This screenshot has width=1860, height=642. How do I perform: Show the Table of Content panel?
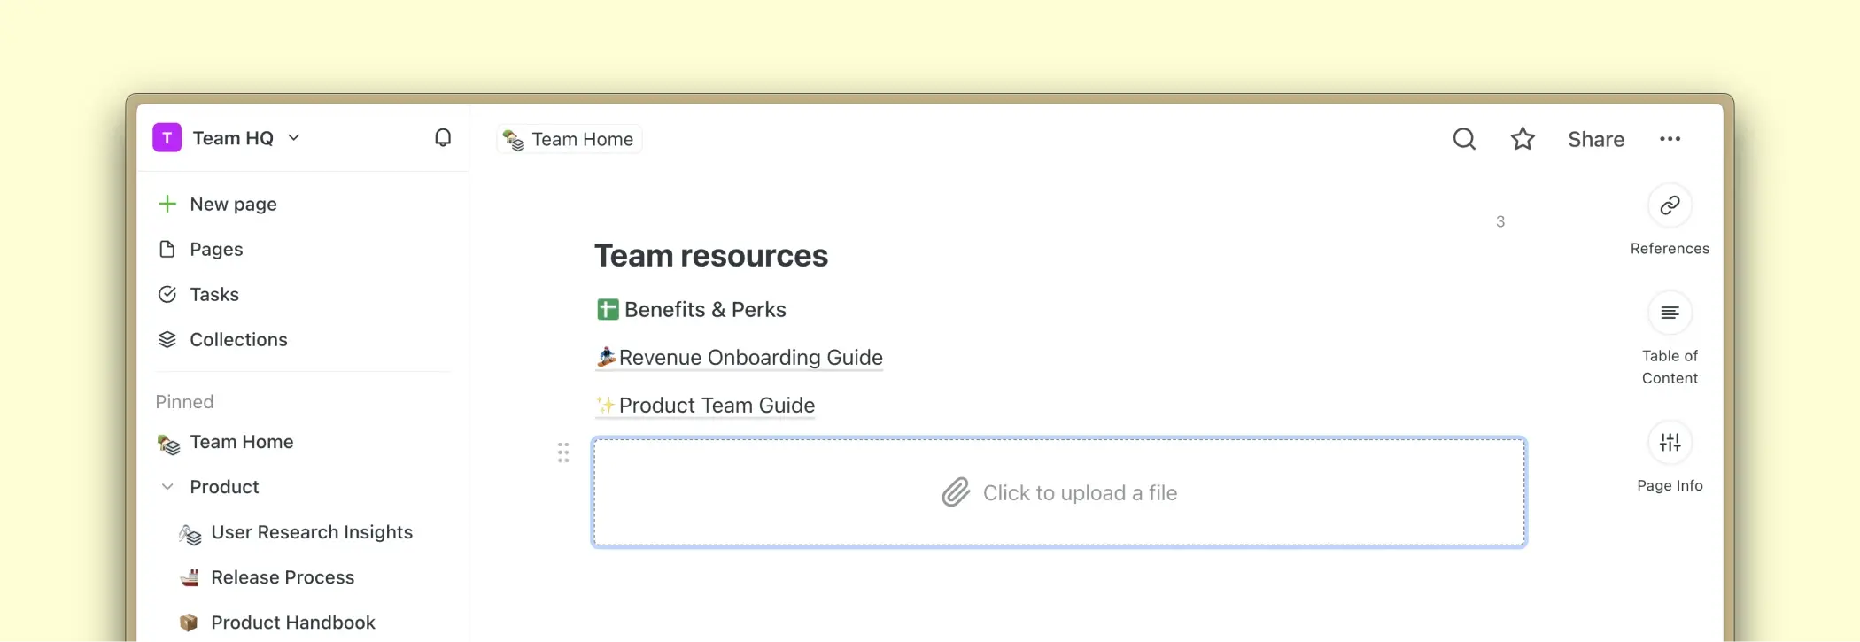1670,313
